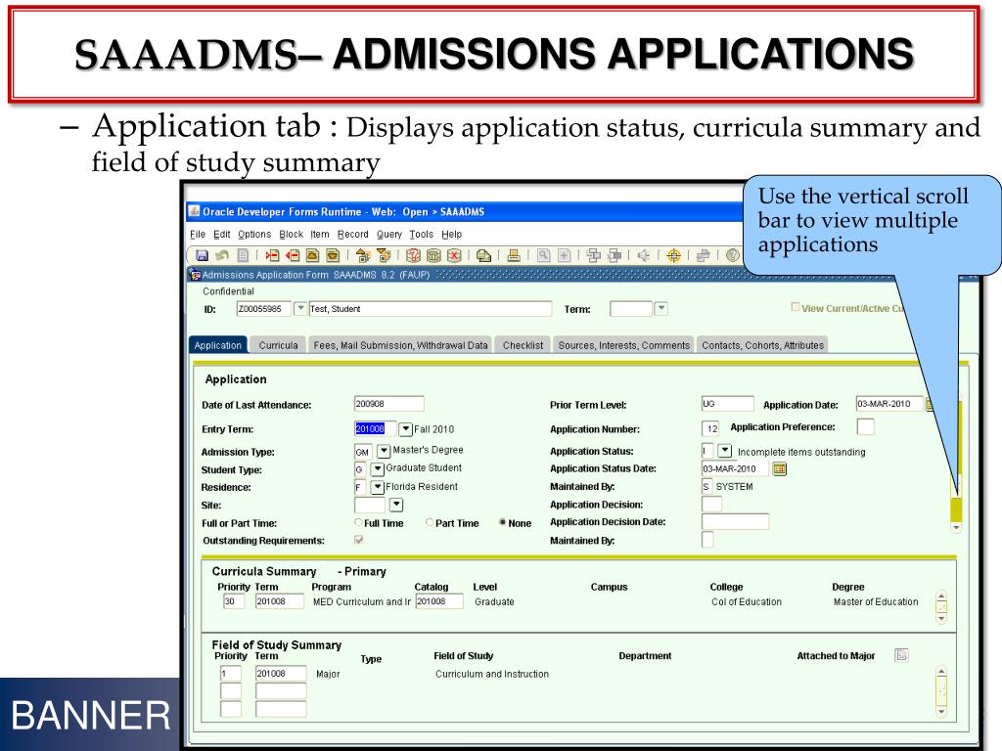The height and width of the screenshot is (751, 1002).
Task: Click the Cancel Query toolbar icon
Action: (454, 255)
